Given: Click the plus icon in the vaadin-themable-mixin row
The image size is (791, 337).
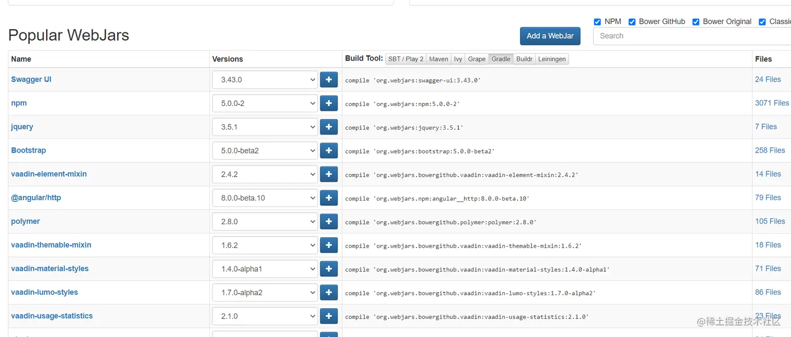Looking at the screenshot, I should pyautogui.click(x=329, y=245).
